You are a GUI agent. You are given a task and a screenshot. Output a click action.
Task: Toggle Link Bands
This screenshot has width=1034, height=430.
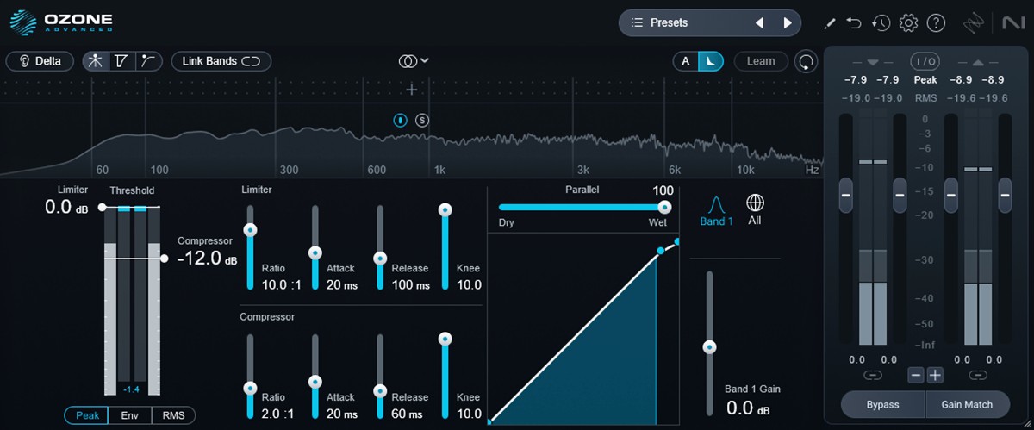click(221, 61)
